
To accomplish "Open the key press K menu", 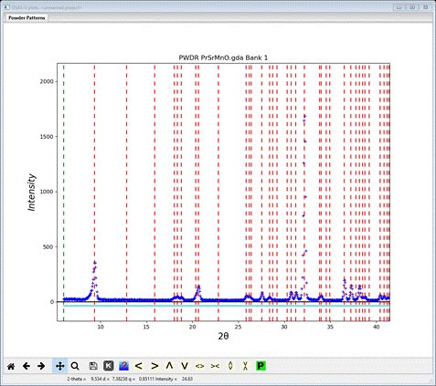I will (109, 366).
